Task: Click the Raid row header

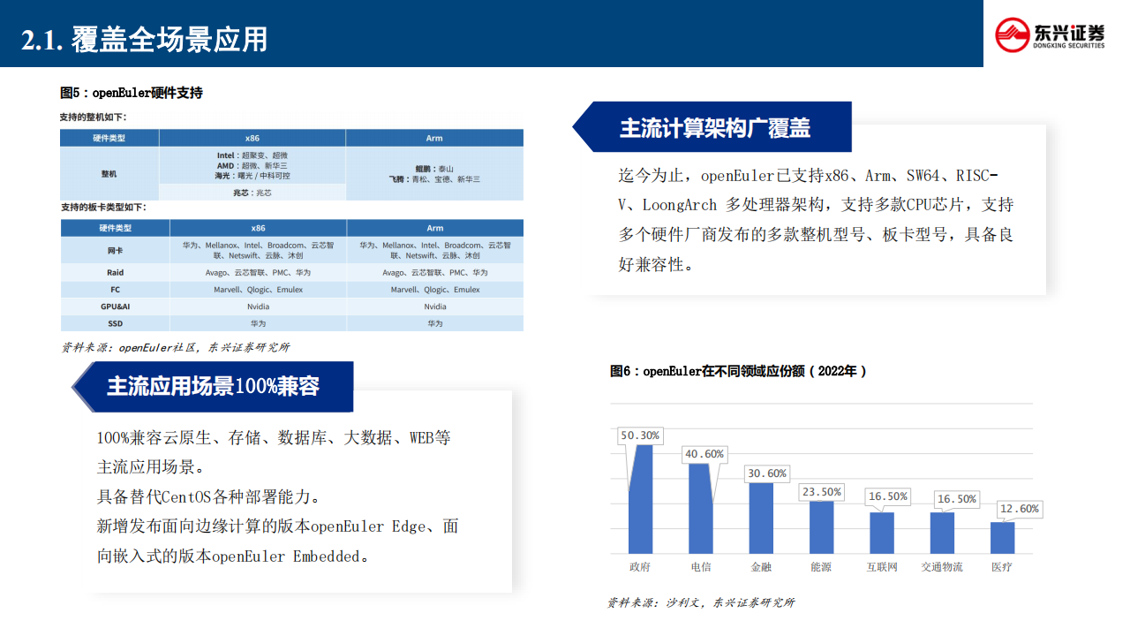Action: [115, 273]
